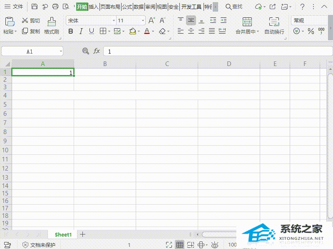333x249 pixels.
Task: Select the Format Painter (格式刷) brush
Action: 52,26
